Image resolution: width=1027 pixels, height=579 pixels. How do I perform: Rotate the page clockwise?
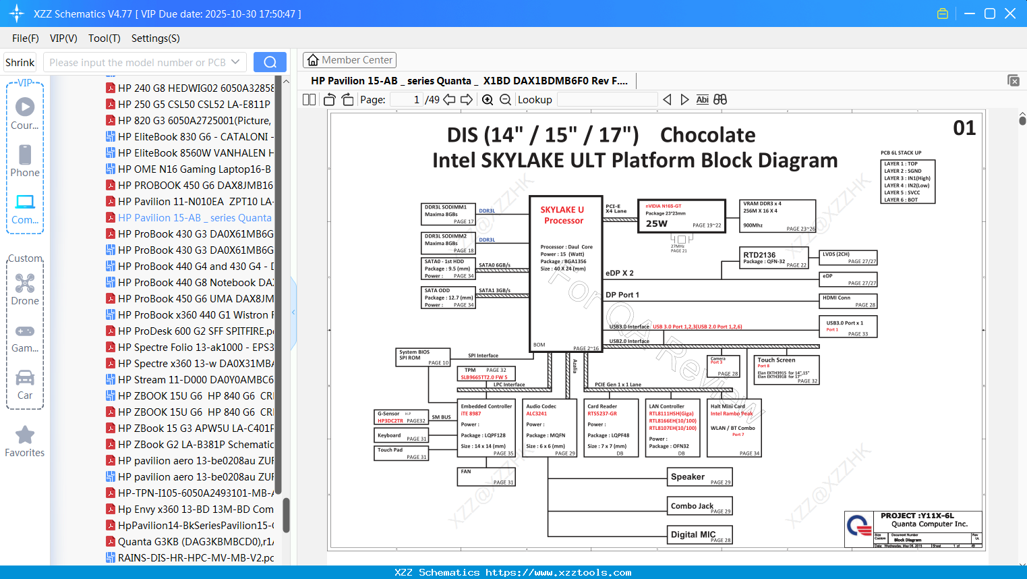(347, 99)
